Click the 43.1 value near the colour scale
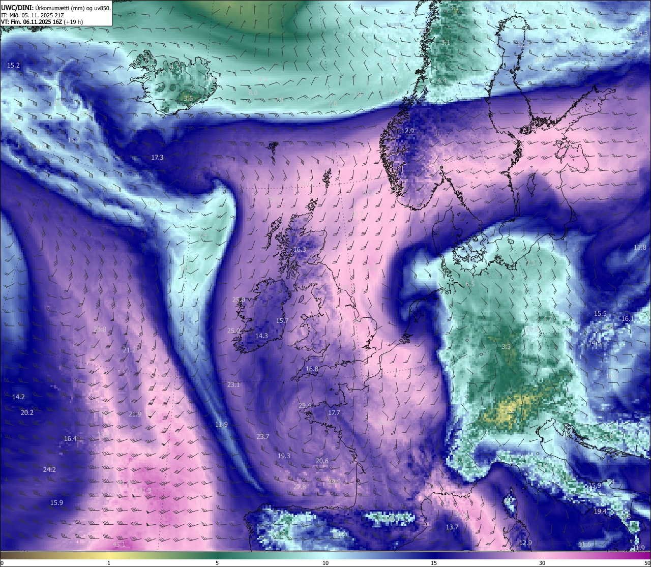The image size is (651, 567). [x=119, y=545]
